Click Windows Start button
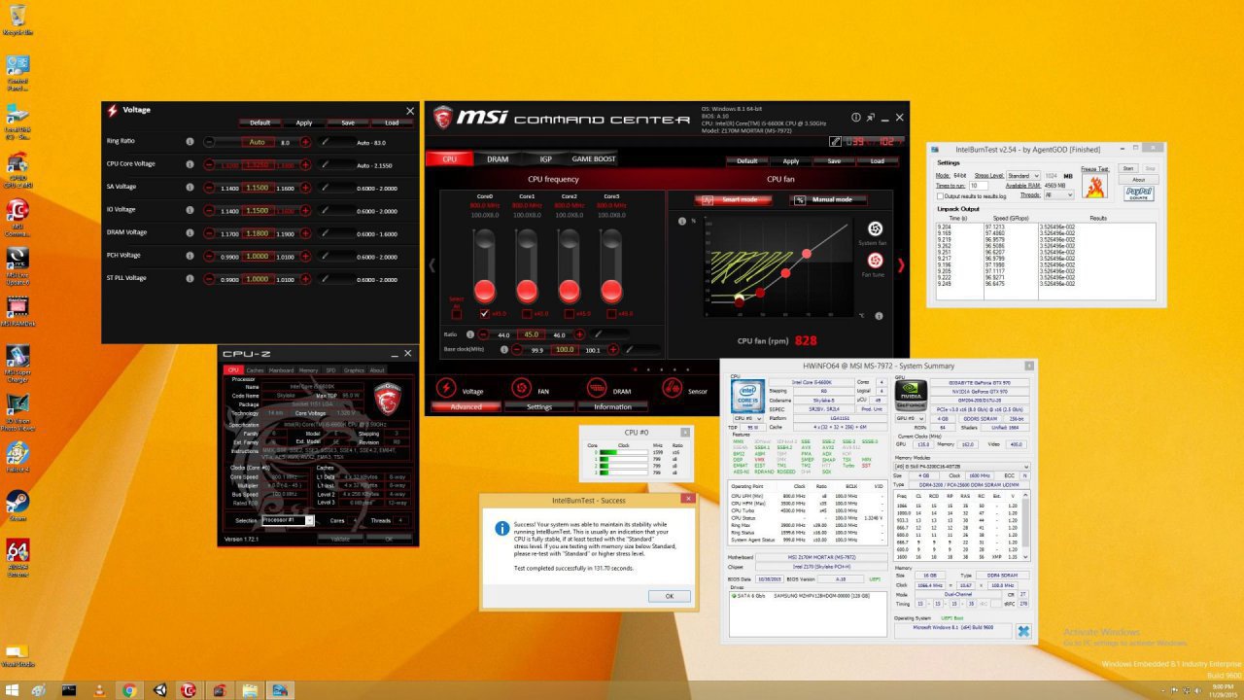This screenshot has height=700, width=1244. pyautogui.click(x=11, y=690)
